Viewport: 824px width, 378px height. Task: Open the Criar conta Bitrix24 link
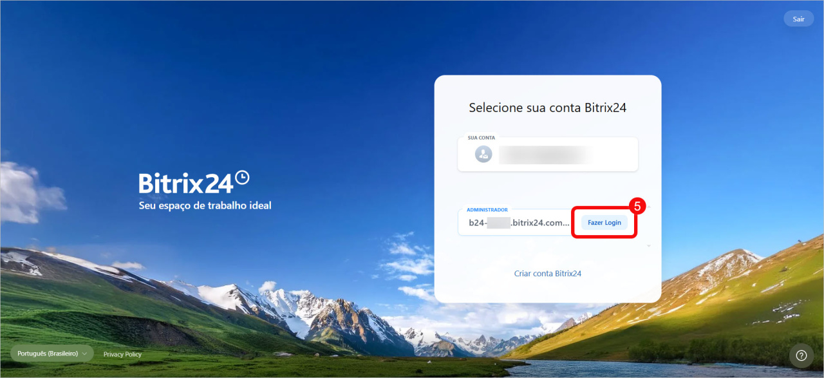click(x=548, y=273)
